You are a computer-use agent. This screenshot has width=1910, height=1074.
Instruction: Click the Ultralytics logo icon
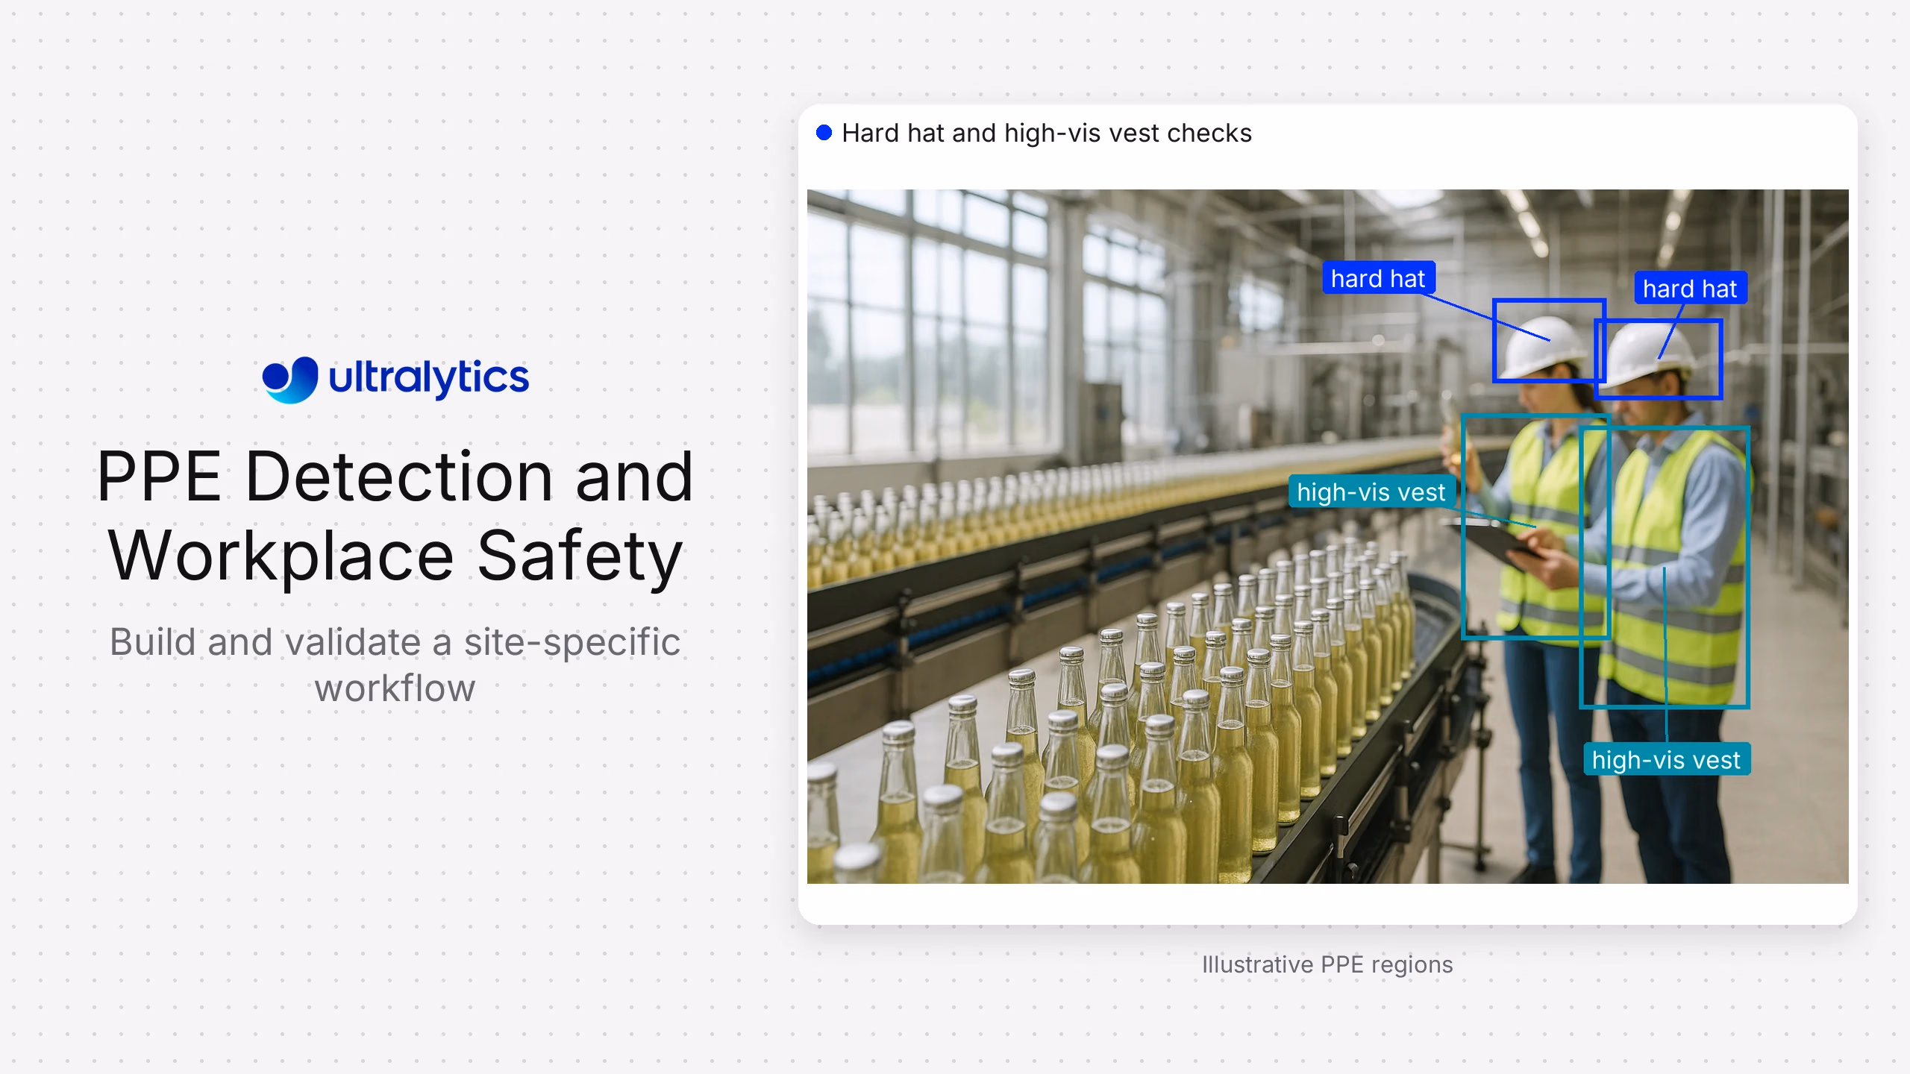click(x=290, y=379)
